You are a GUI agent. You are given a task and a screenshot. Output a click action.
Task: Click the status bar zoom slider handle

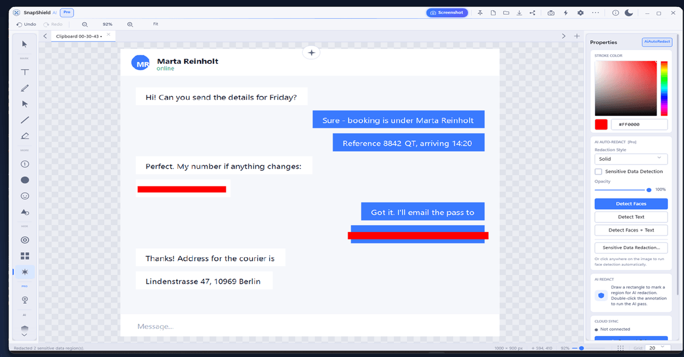(x=581, y=347)
